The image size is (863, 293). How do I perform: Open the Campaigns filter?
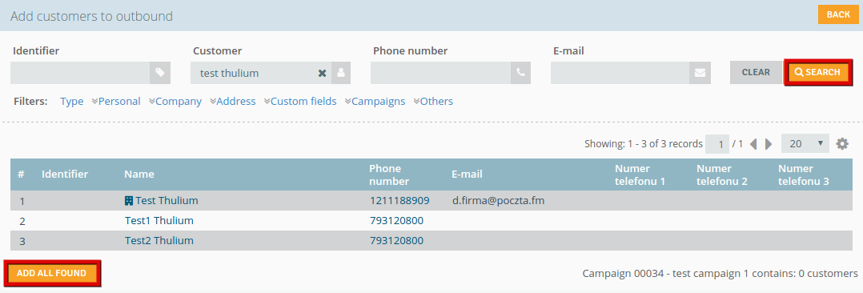click(x=375, y=102)
